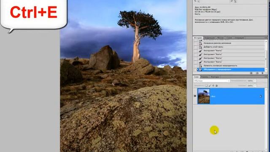Switch to the Операции tab
The image size is (270, 152).
[239, 38]
